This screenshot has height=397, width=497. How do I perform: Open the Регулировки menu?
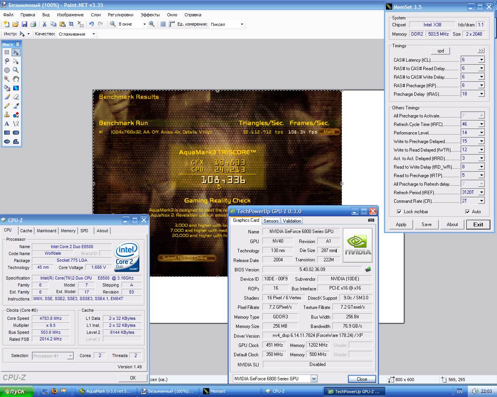(120, 15)
